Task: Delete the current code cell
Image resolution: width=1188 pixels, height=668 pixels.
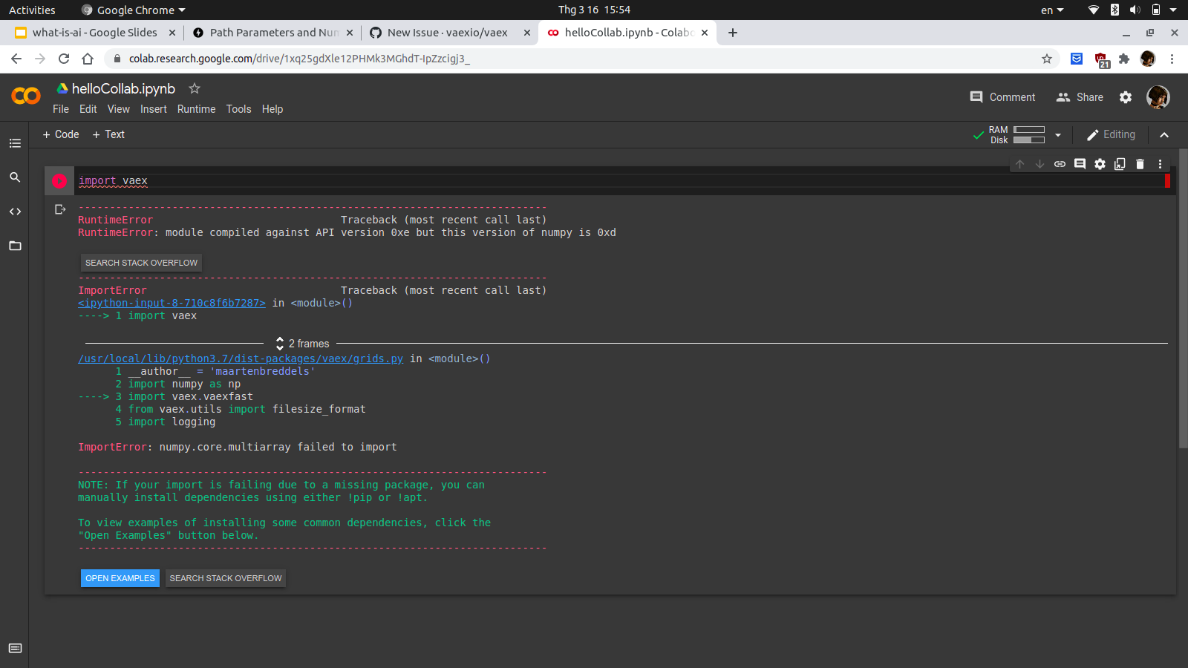Action: [x=1140, y=164]
